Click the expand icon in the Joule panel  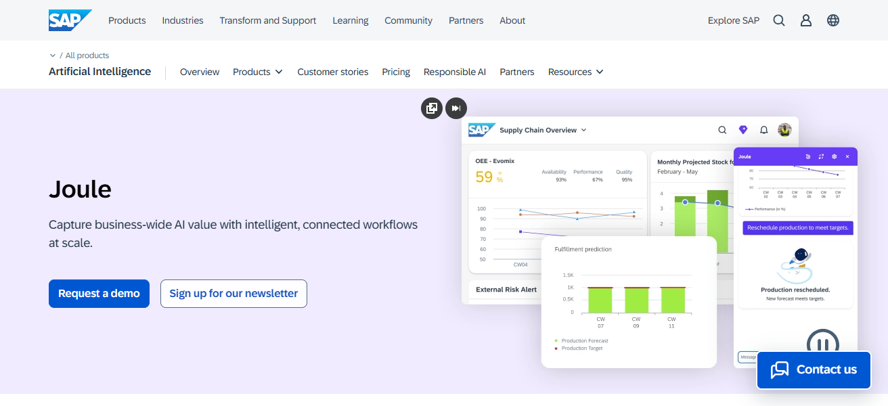click(821, 156)
